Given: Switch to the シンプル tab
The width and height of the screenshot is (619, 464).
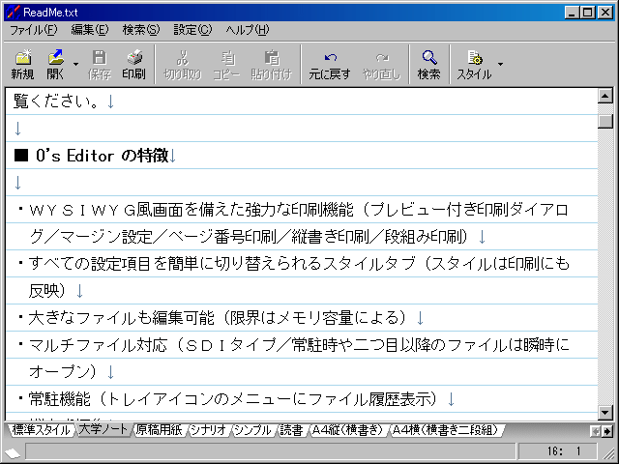Looking at the screenshot, I should 252,430.
